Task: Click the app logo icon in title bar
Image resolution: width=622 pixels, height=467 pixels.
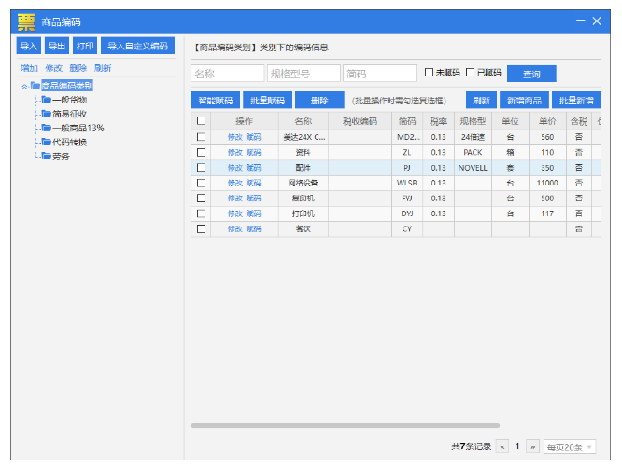Action: [26, 21]
